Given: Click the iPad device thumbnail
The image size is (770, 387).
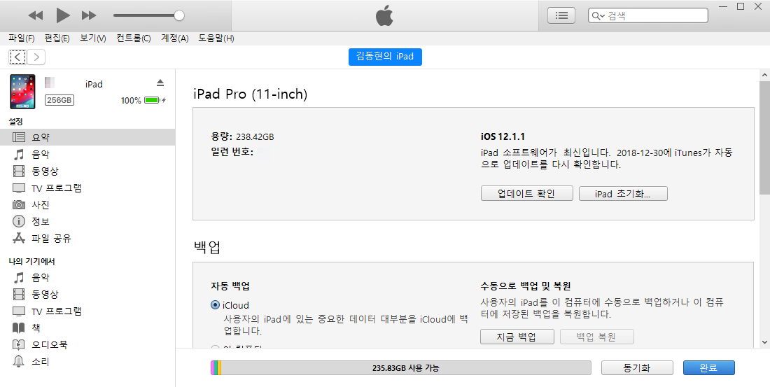Looking at the screenshot, I should (x=22, y=92).
